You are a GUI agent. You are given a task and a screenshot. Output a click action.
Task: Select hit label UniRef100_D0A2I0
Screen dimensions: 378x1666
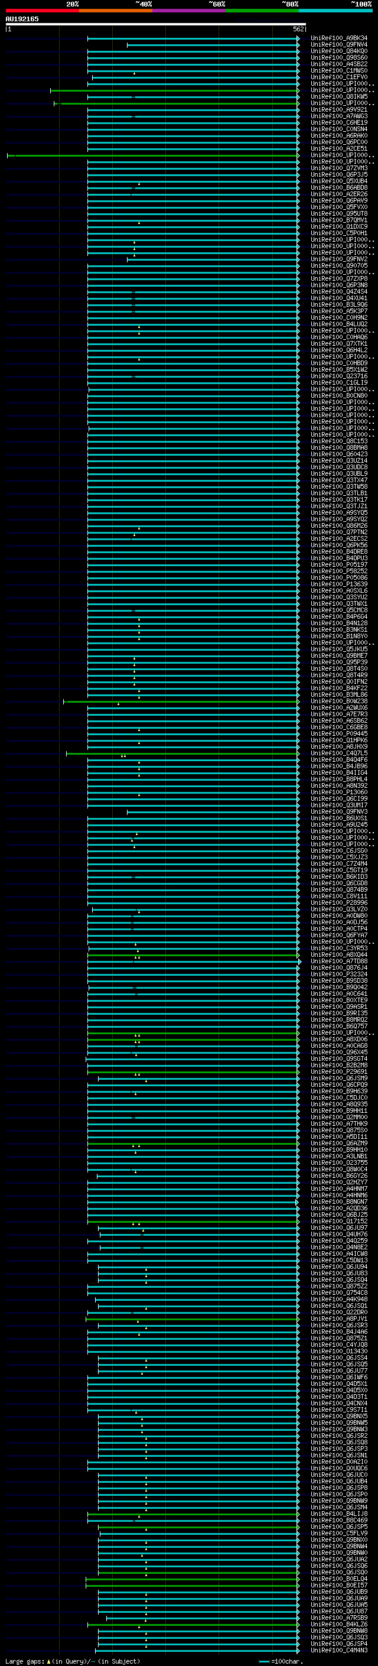[339, 1462]
